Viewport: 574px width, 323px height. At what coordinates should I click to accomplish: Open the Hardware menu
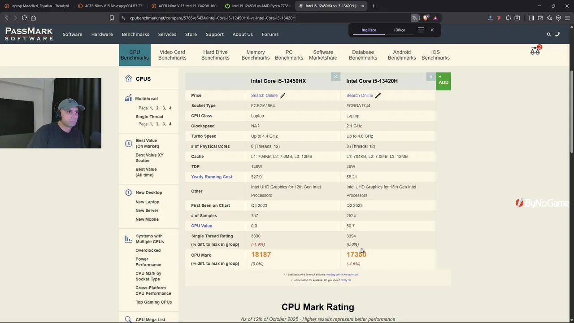coord(102,34)
